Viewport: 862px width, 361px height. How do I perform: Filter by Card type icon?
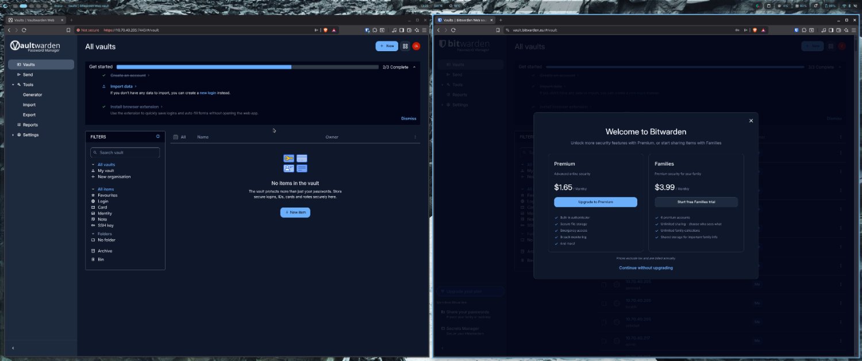(93, 208)
